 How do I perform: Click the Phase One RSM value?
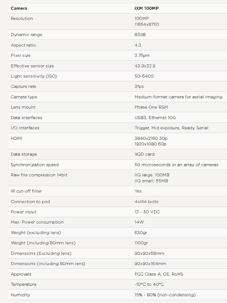point(151,107)
